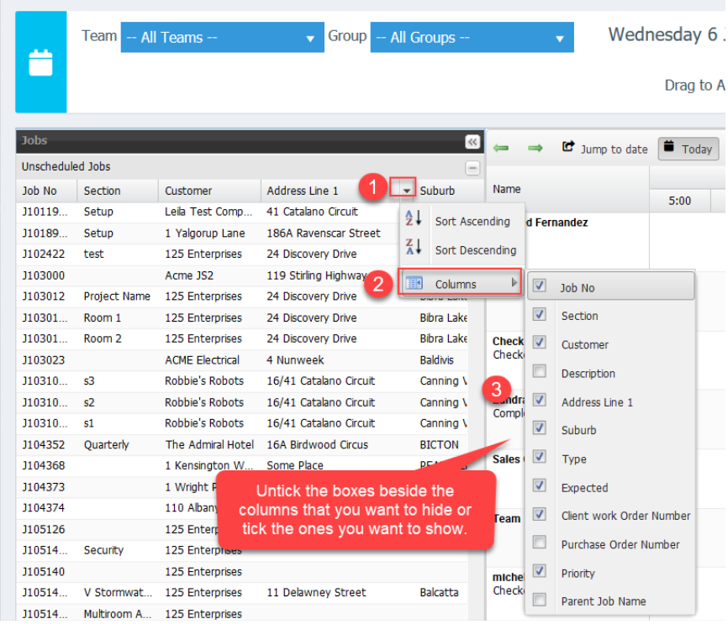Open the All Teams dropdown

click(x=221, y=38)
